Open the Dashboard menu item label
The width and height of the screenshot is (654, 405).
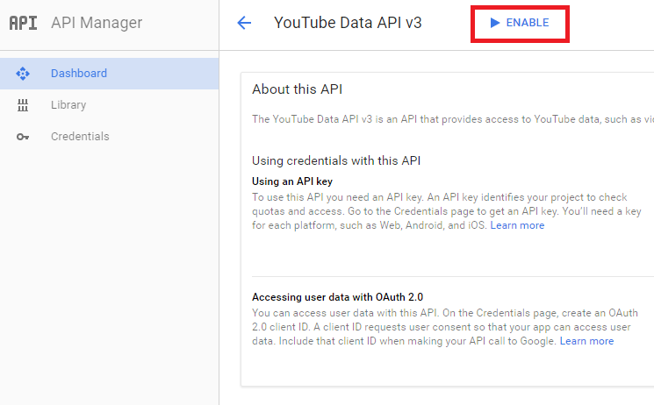[x=79, y=74]
